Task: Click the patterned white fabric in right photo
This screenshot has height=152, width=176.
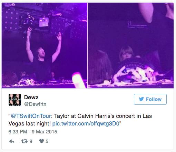Action: (x=135, y=73)
